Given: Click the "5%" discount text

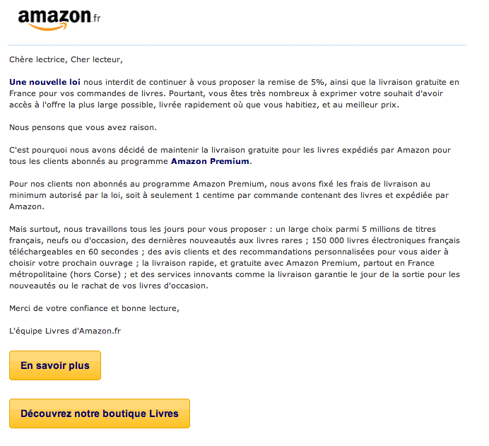Looking at the screenshot, I should tap(317, 82).
